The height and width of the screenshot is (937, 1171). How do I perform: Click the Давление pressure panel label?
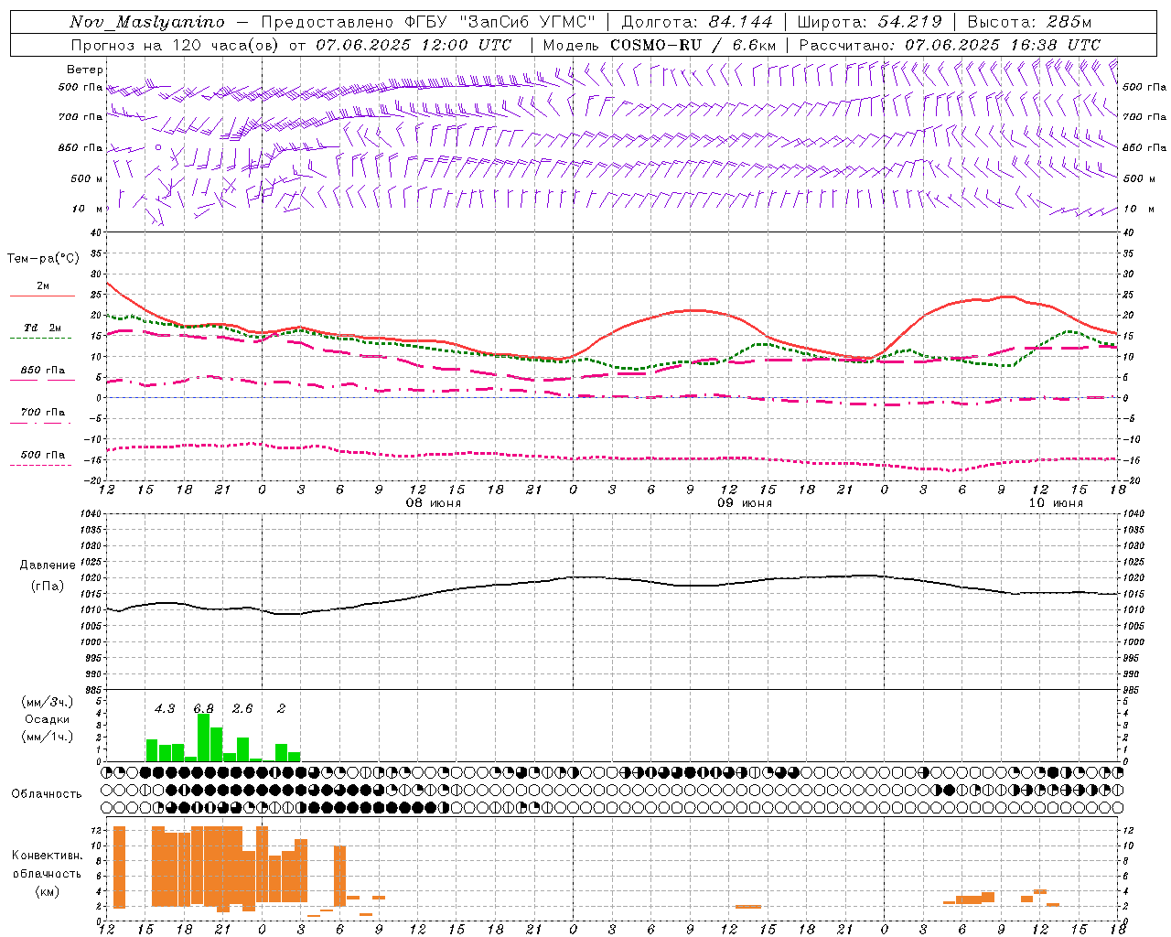(x=48, y=565)
